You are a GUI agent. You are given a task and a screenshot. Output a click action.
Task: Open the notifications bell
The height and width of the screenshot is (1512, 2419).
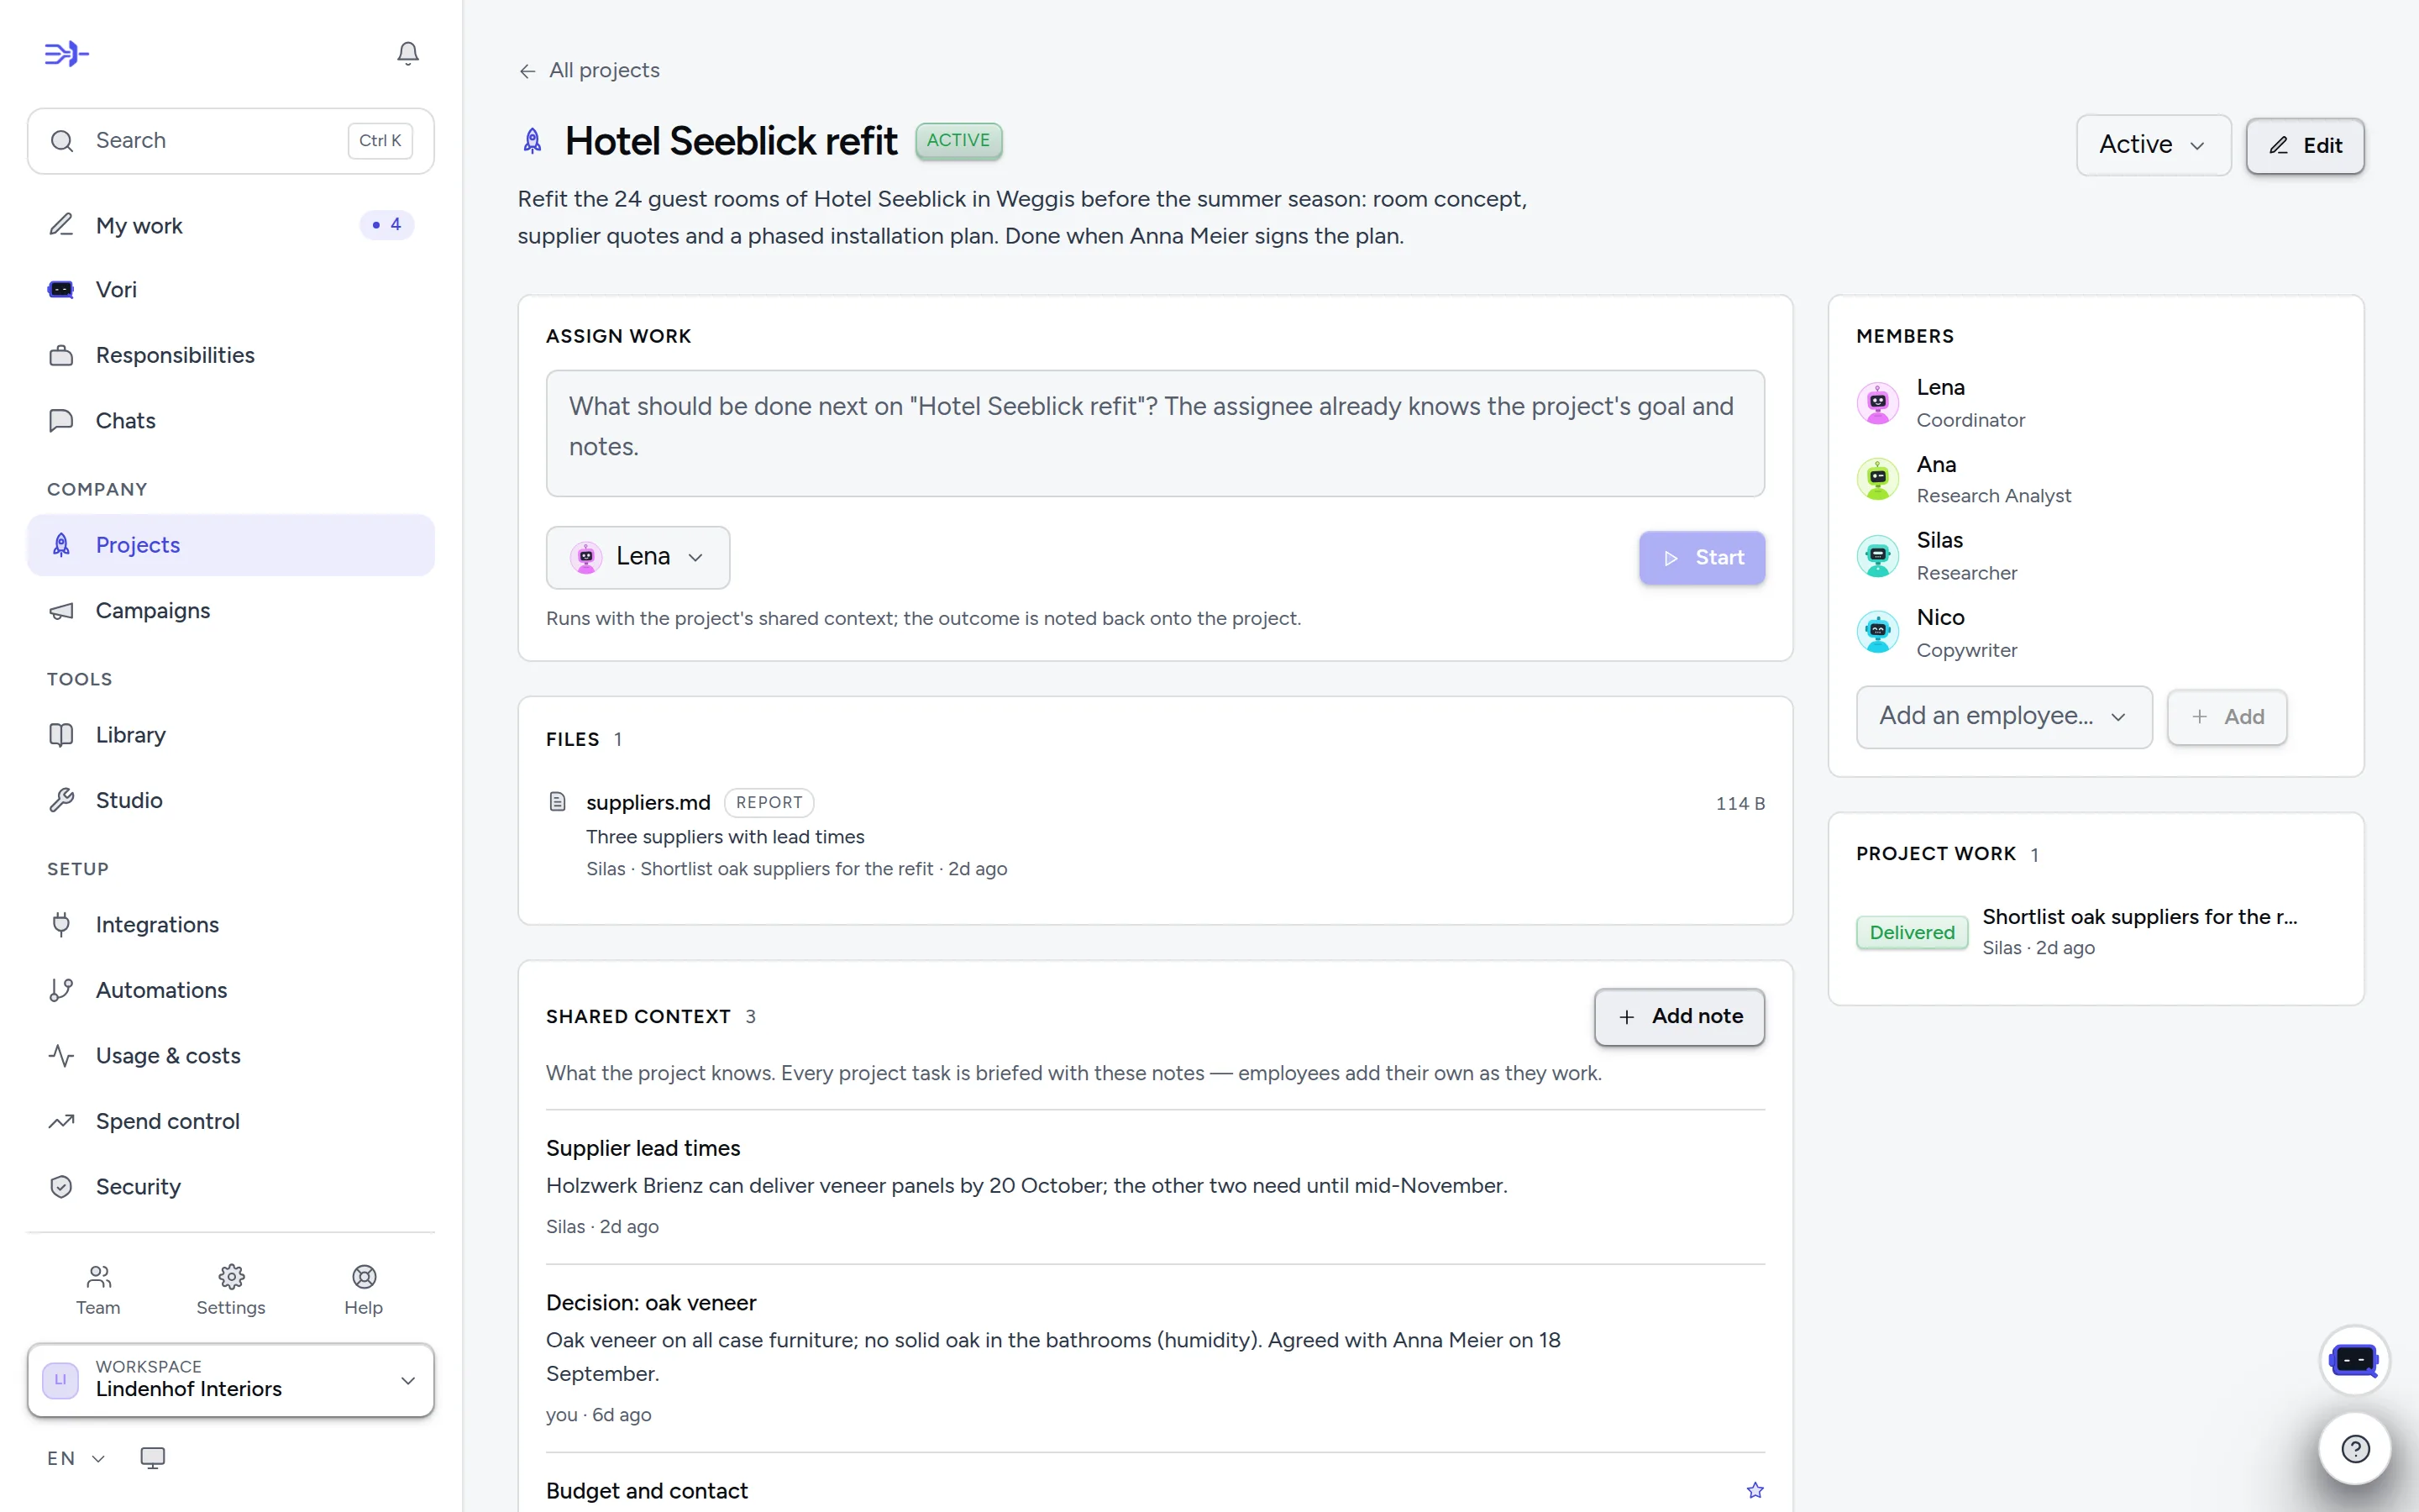408,53
